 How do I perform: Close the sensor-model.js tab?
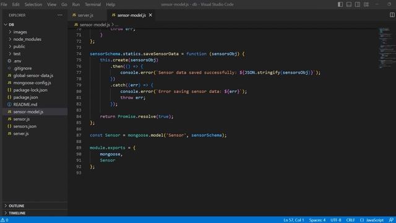(x=150, y=15)
